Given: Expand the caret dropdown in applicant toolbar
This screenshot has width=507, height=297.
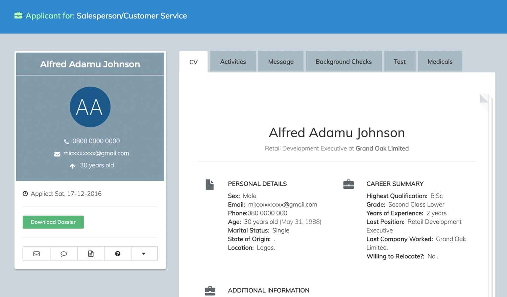Looking at the screenshot, I should pyautogui.click(x=144, y=254).
